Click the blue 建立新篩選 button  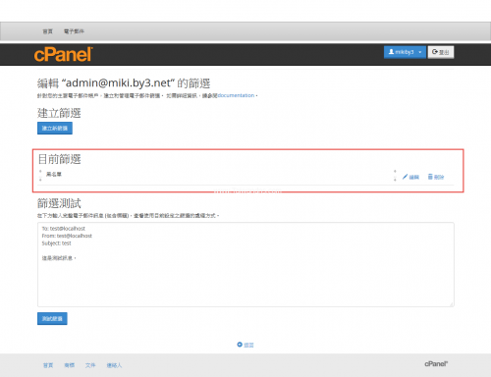point(55,128)
